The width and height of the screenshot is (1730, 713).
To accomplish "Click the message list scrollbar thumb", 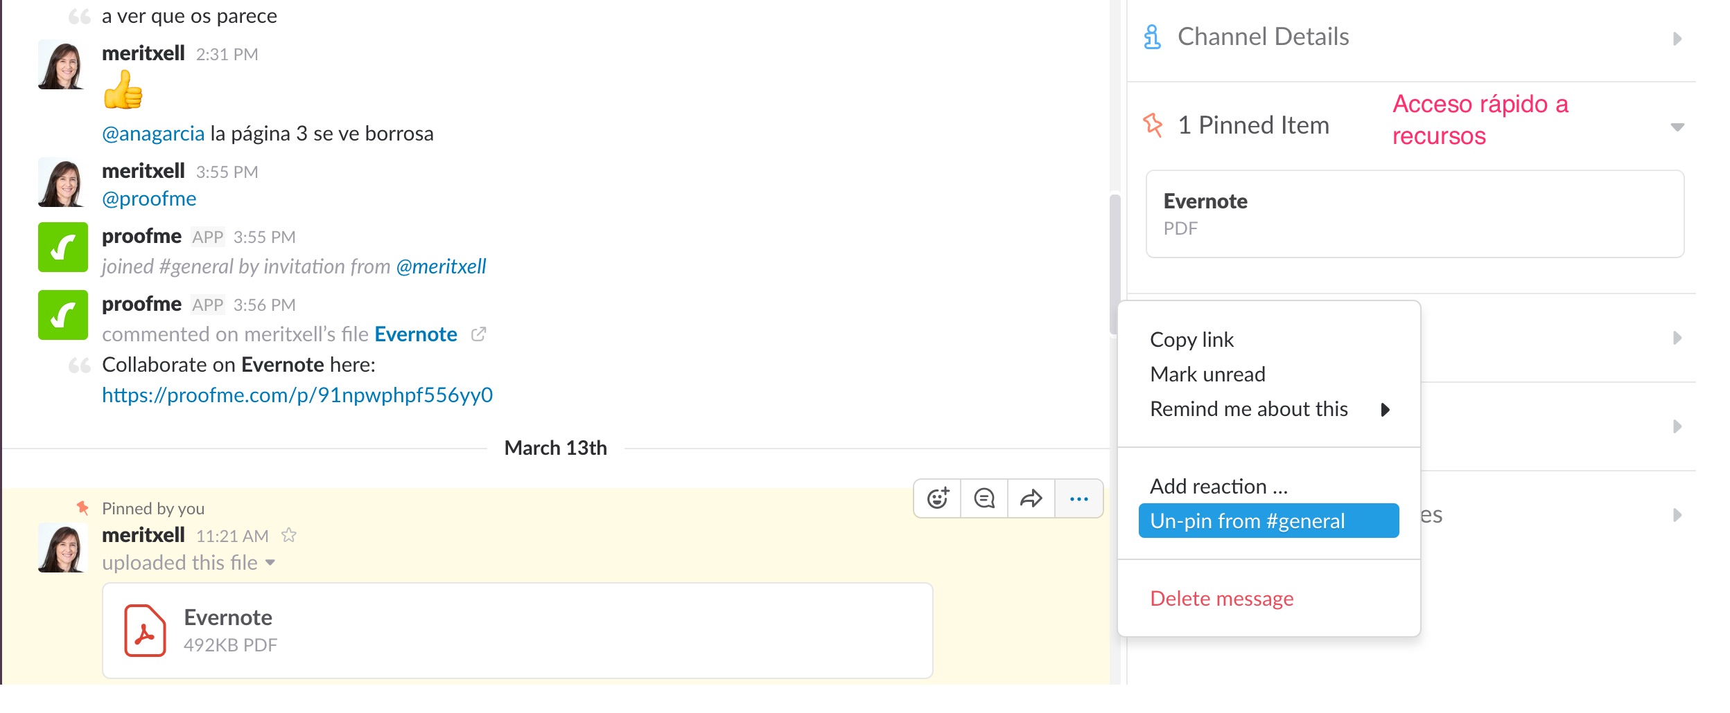I will click(1115, 264).
